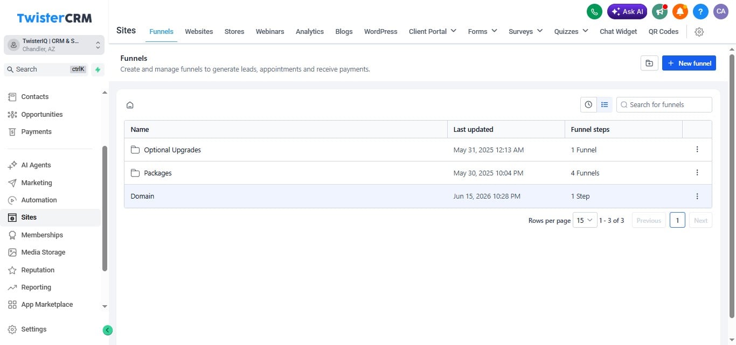Click the Name column header
Image resolution: width=736 pixels, height=345 pixels.
[286, 129]
